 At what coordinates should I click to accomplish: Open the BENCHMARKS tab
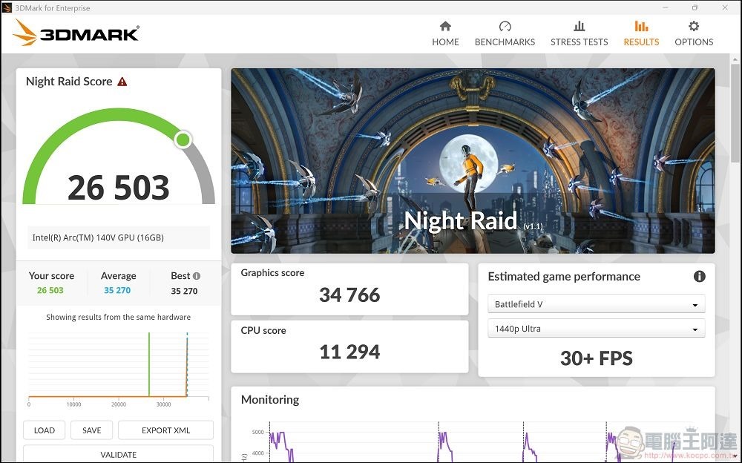[x=505, y=33]
